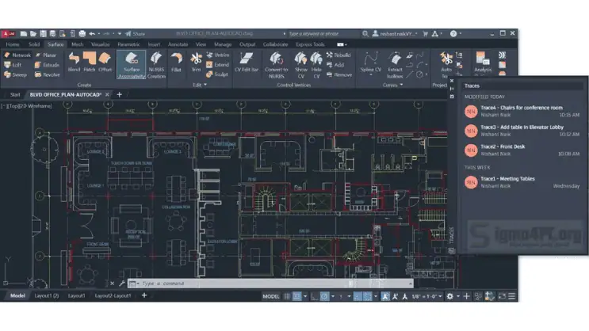The width and height of the screenshot is (589, 331).
Task: Click the Trim surface tool
Action: (x=196, y=63)
